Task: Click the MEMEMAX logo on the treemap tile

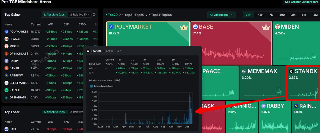Action: click(x=244, y=71)
